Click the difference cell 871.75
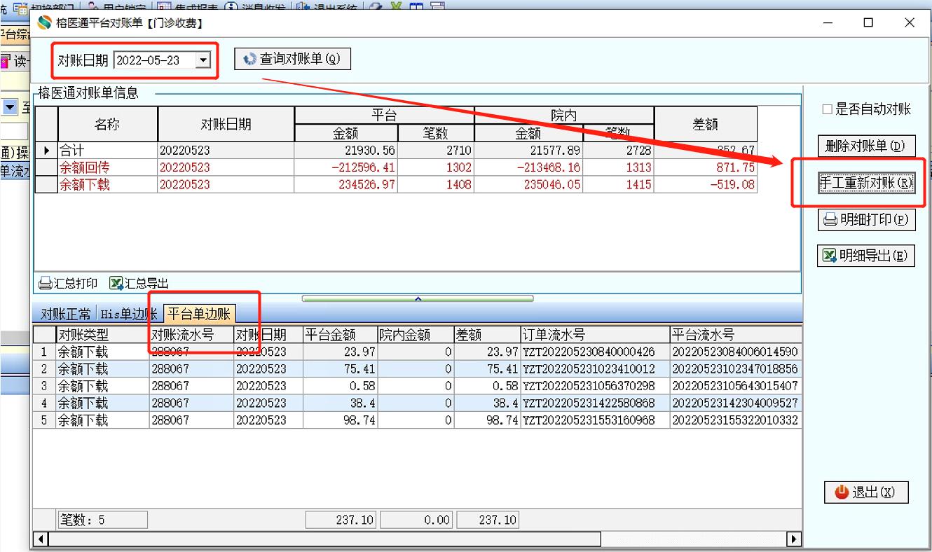 (706, 167)
